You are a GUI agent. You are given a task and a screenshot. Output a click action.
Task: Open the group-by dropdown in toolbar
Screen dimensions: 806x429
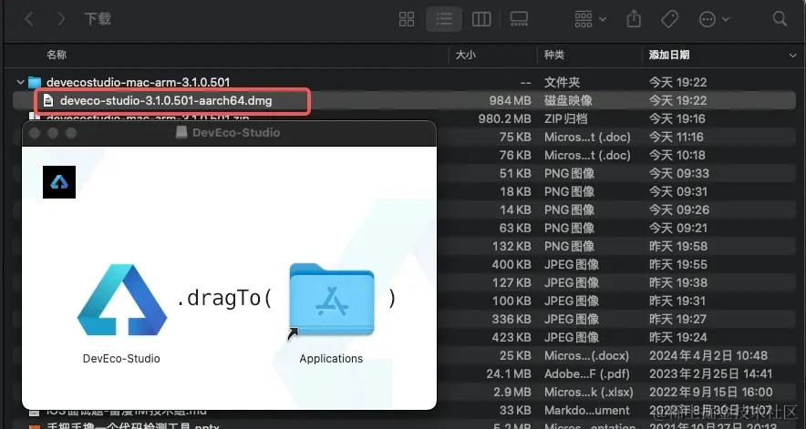[x=590, y=19]
